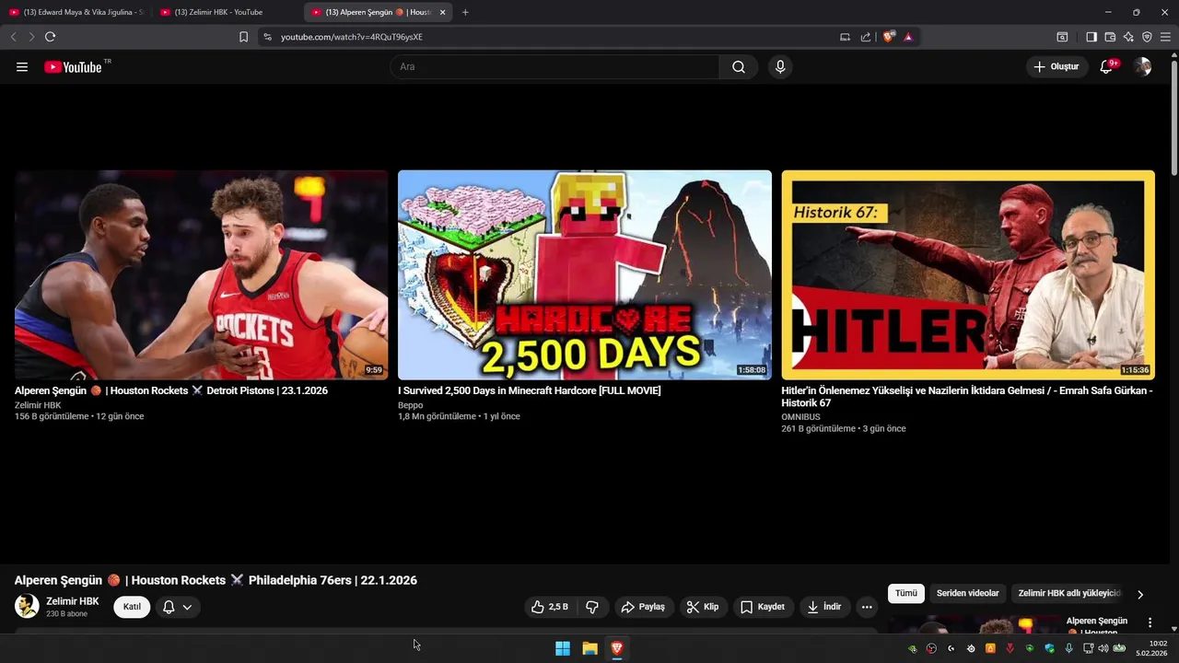The height and width of the screenshot is (663, 1179).
Task: Click the Steam tray icon
Action: click(971, 648)
